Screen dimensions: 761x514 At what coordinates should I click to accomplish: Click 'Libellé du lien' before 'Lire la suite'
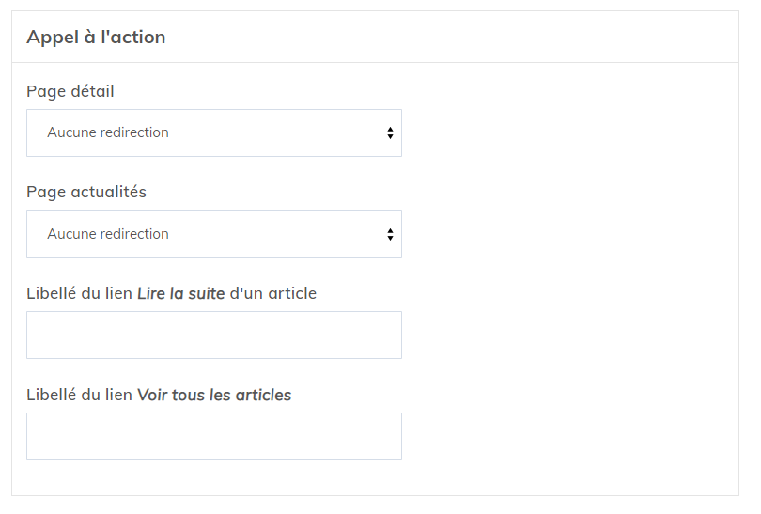pyautogui.click(x=80, y=293)
